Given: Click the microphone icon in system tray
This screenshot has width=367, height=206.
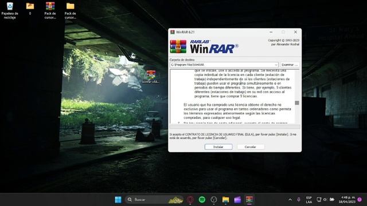Looking at the screenshot, I should point(299,200).
